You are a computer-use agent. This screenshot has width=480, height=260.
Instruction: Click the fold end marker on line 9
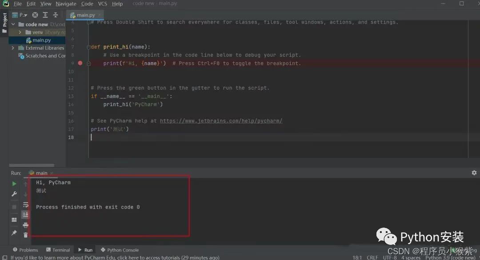pyautogui.click(x=88, y=63)
